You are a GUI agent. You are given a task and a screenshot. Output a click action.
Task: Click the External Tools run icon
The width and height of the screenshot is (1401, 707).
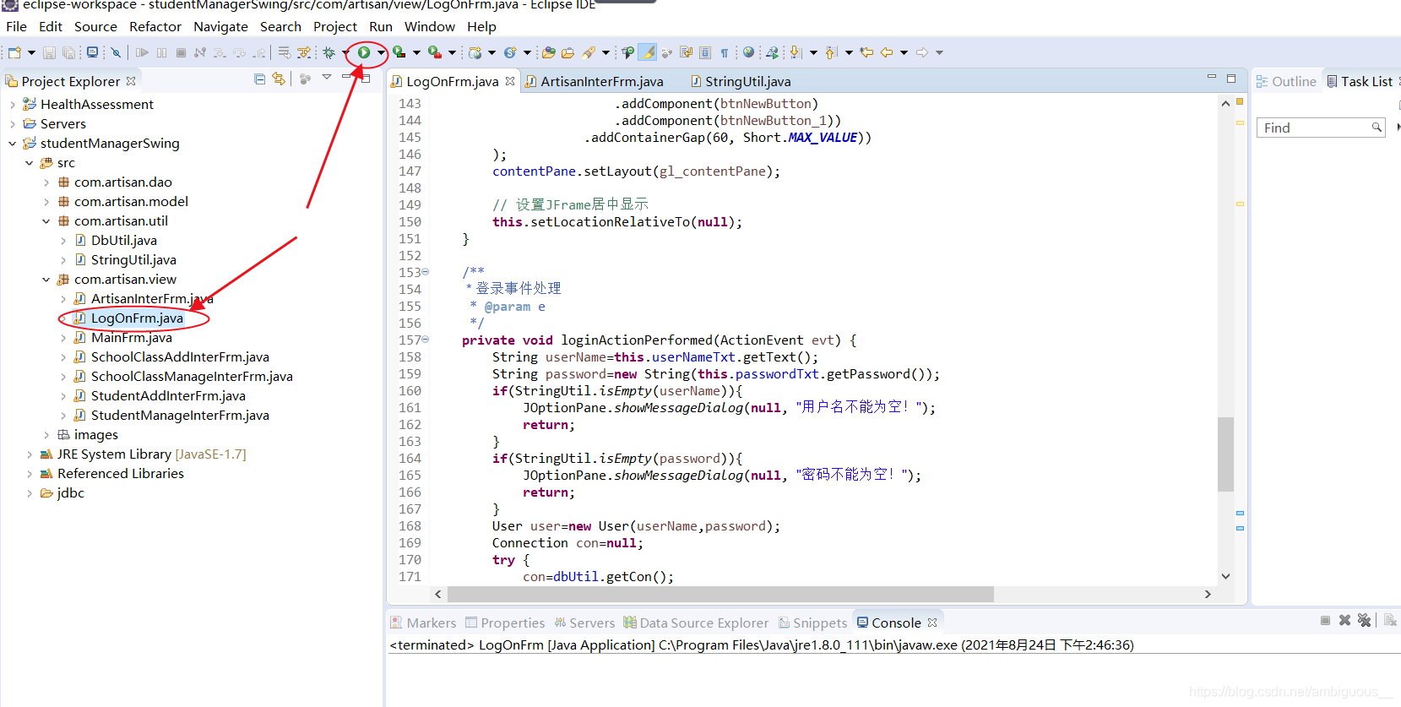point(434,52)
